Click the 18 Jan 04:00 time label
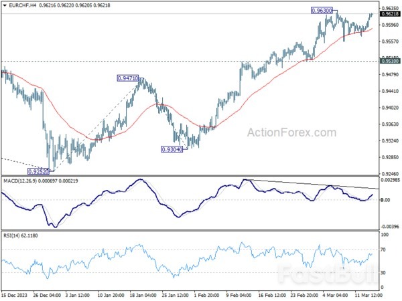Screen dimensions: 402x301 click(x=143, y=296)
